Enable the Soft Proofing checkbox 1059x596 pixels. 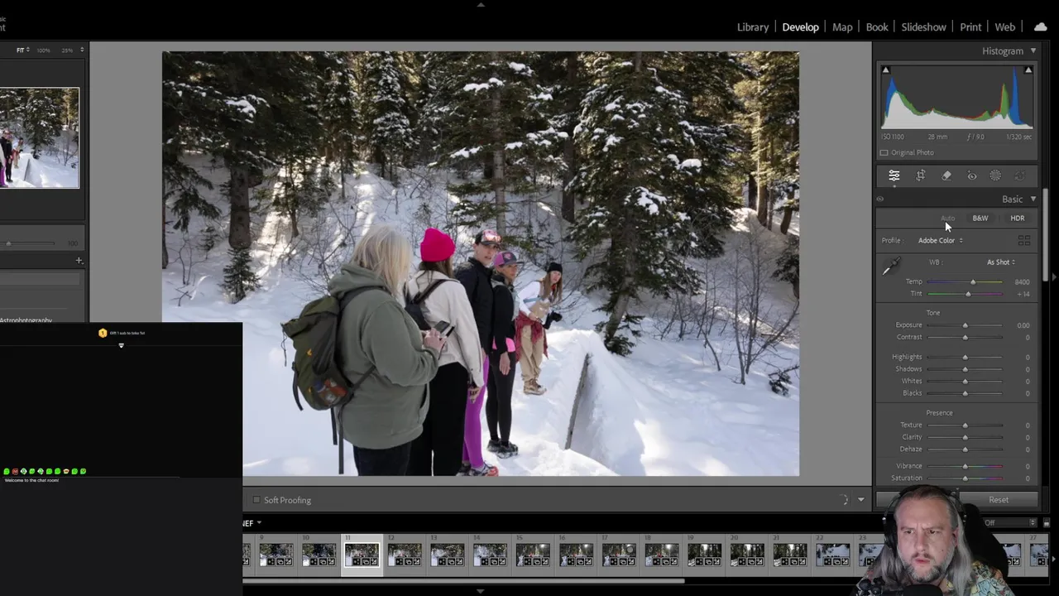pos(256,500)
